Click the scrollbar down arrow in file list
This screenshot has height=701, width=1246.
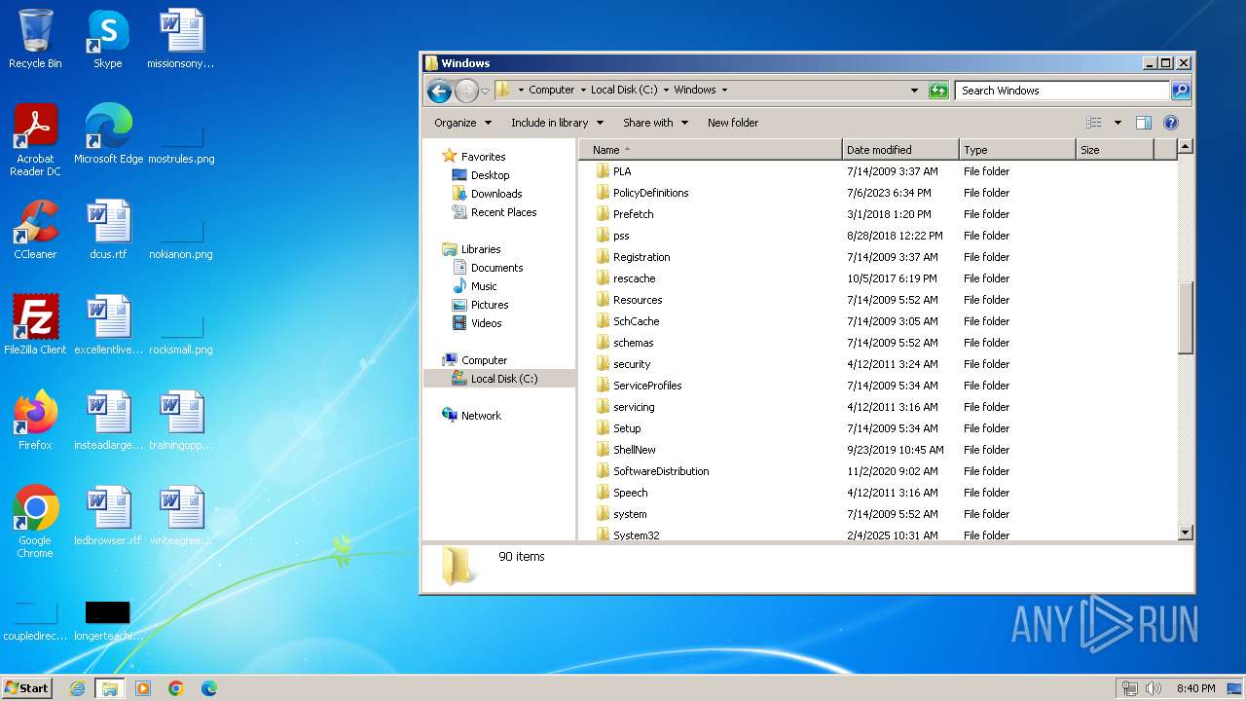[1185, 533]
